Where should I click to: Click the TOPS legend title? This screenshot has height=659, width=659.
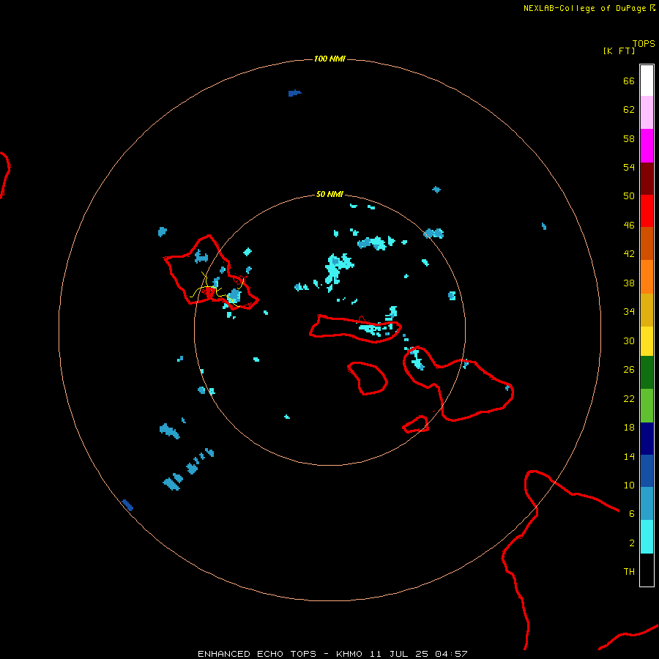click(644, 44)
